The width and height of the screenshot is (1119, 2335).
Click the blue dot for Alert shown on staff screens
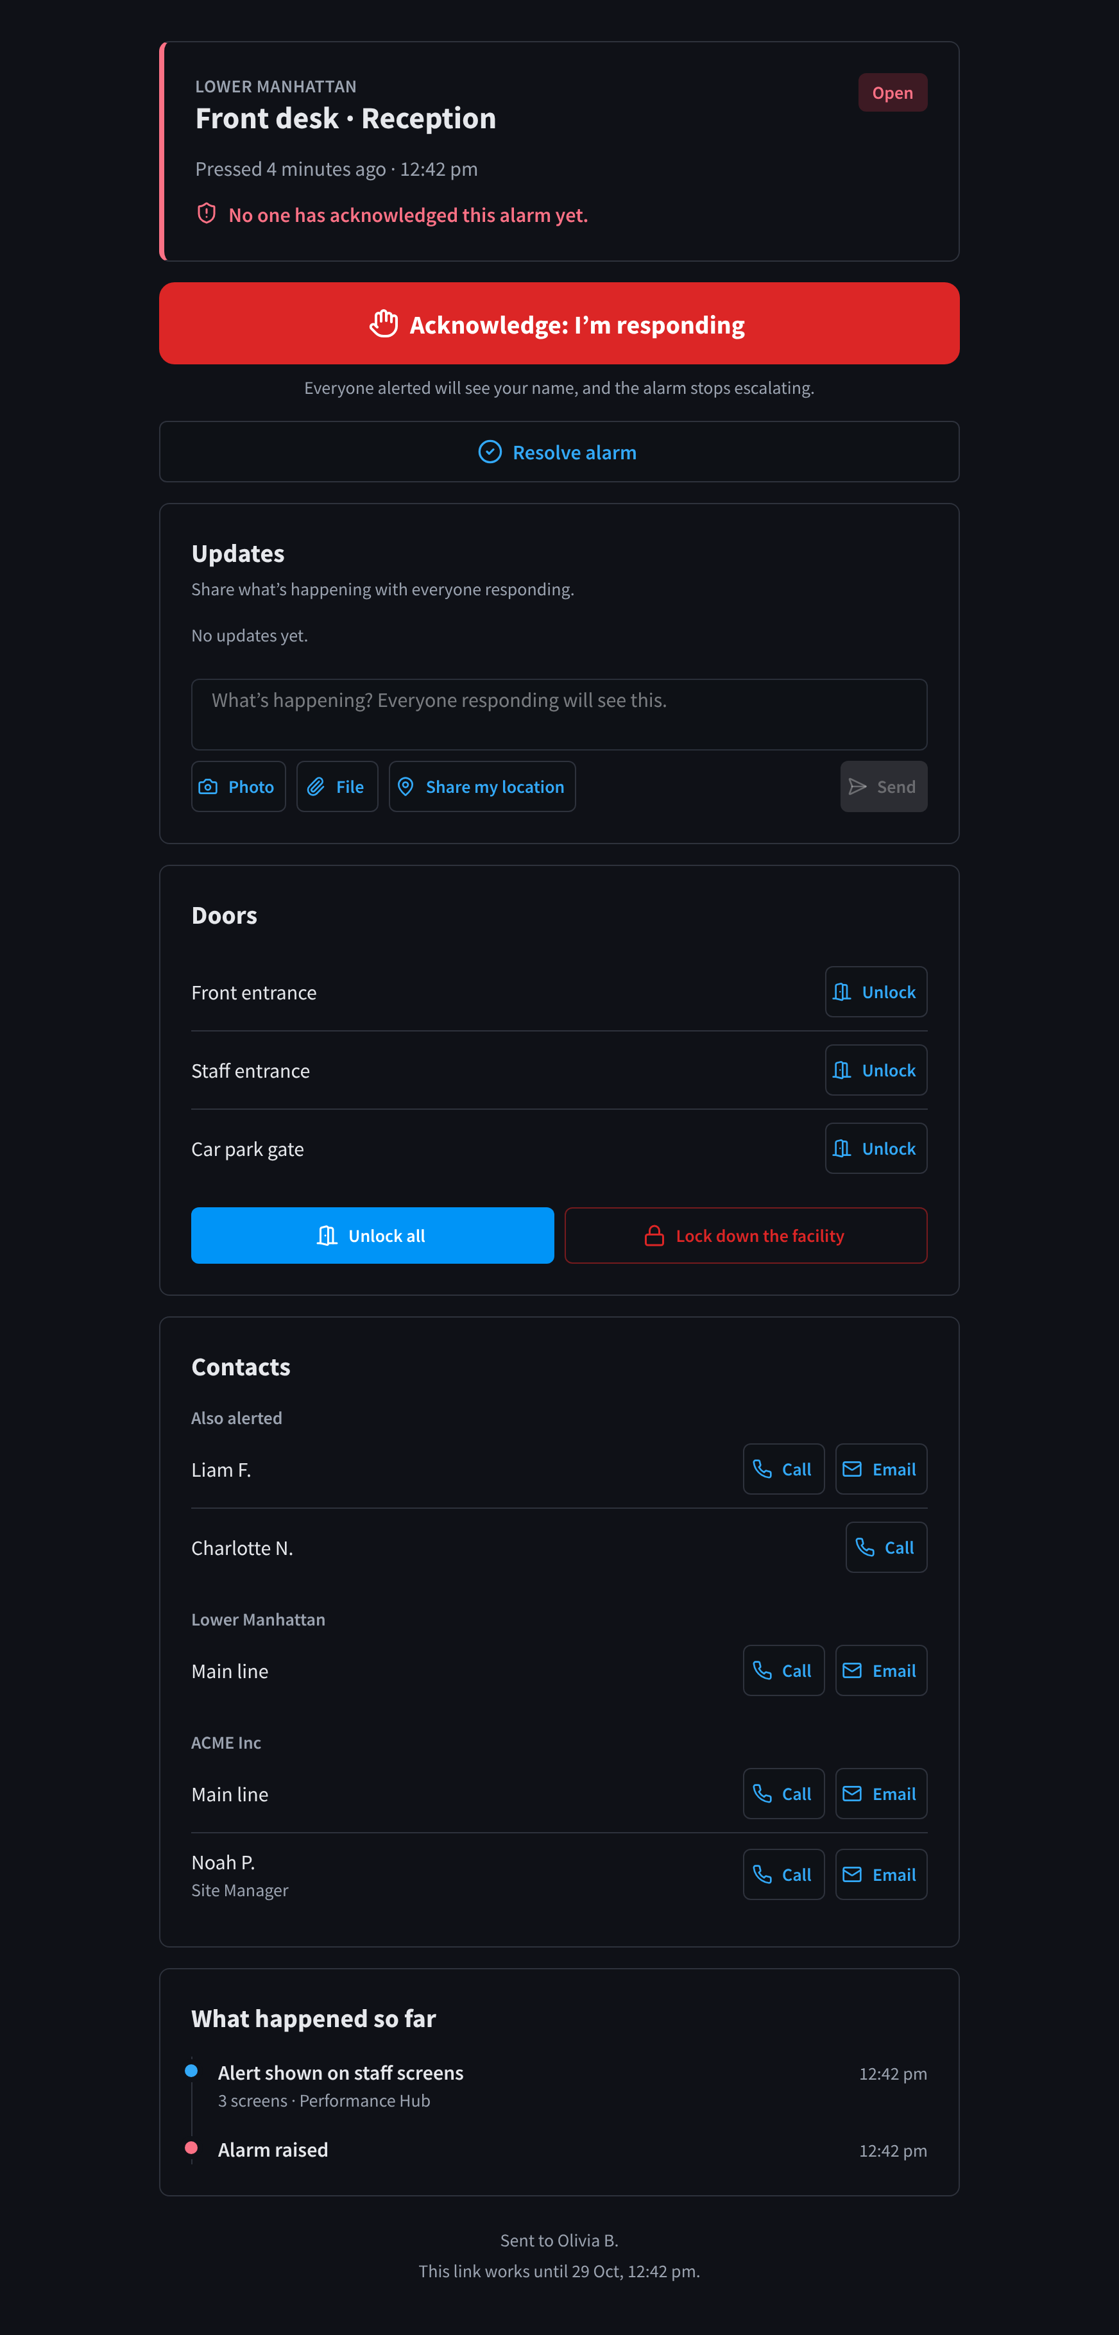coord(191,2070)
